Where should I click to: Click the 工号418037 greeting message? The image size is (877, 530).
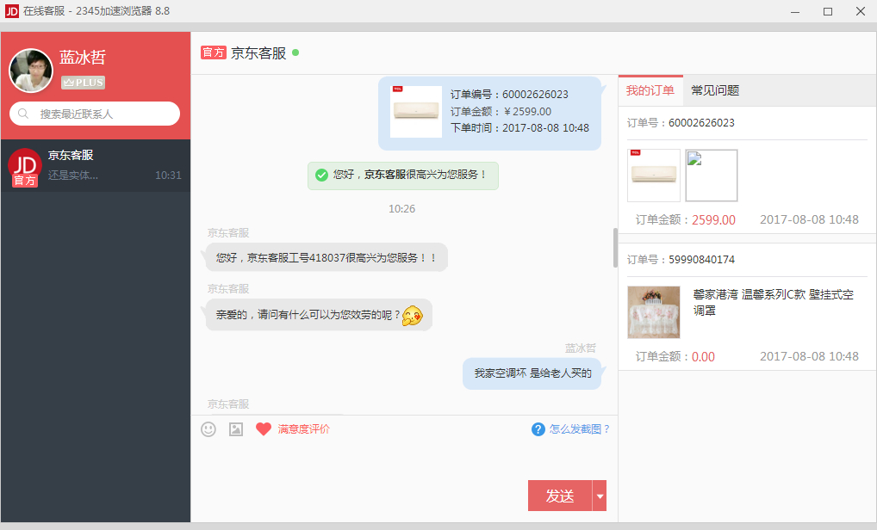[327, 257]
